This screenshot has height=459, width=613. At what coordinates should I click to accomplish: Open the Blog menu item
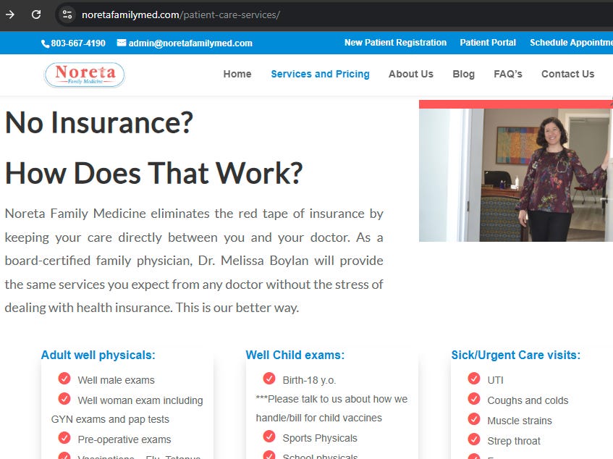tap(463, 75)
